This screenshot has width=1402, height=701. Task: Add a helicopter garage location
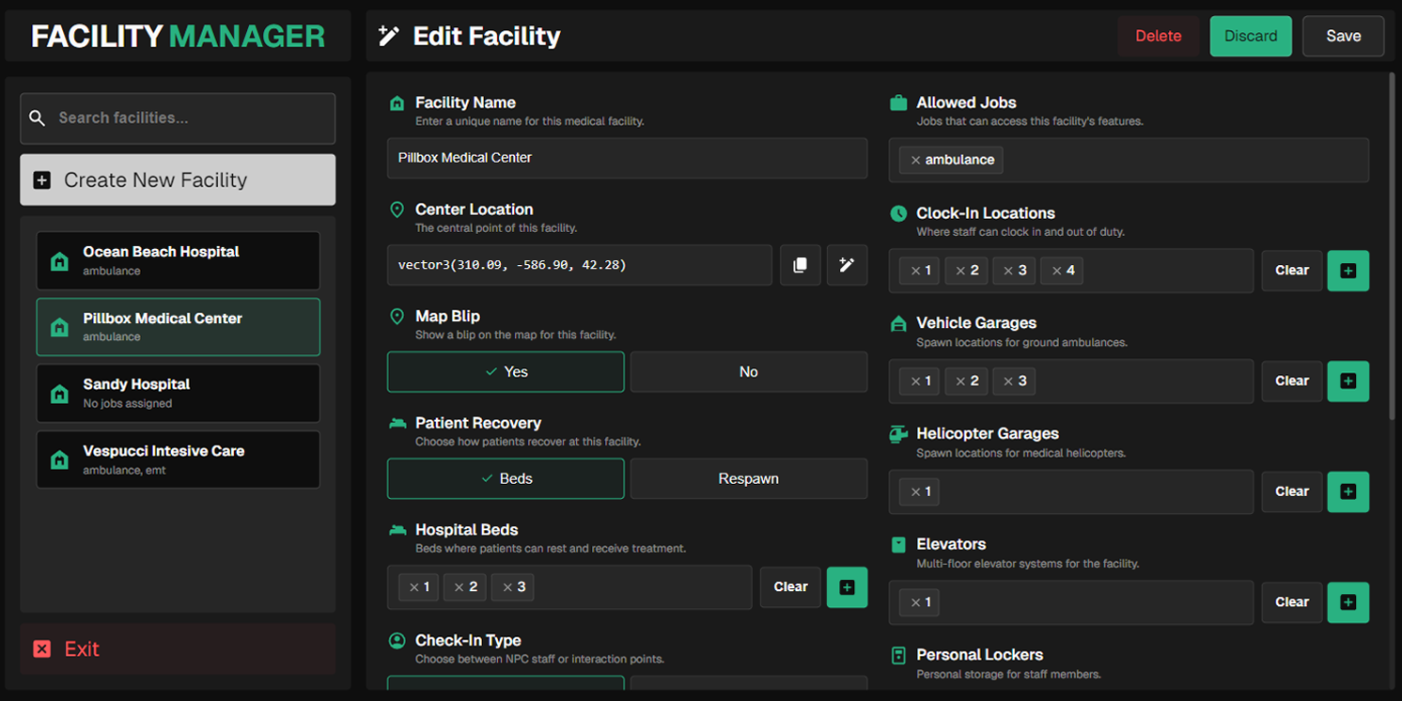(1348, 491)
